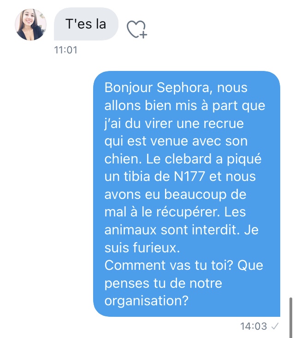Click the word "tibia" in the message
Screen dimensions: 295x338
pyautogui.click(x=137, y=176)
